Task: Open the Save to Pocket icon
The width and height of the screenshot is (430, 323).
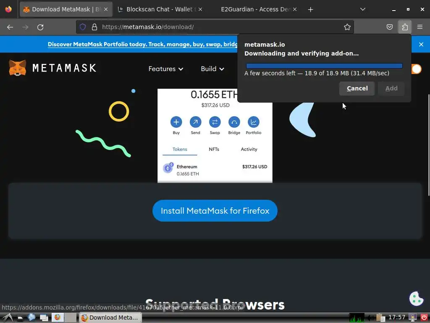Action: (x=389, y=27)
